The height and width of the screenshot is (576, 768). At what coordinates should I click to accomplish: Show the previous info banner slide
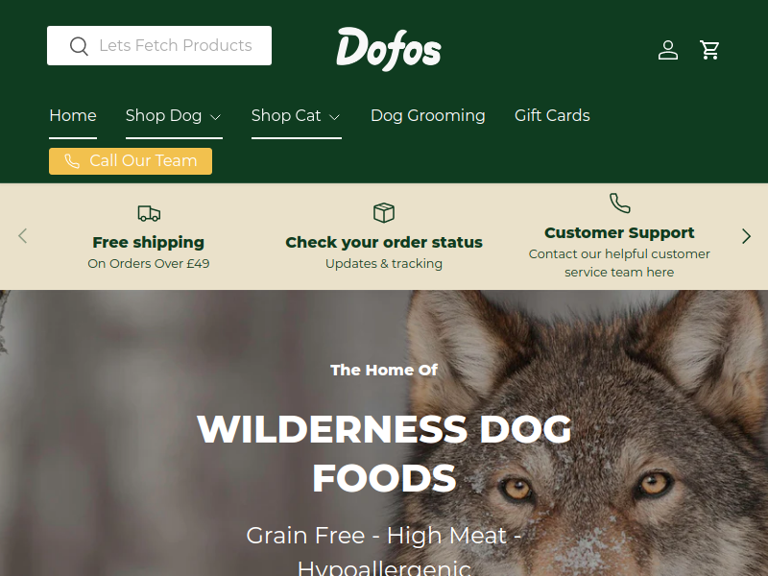(x=22, y=236)
